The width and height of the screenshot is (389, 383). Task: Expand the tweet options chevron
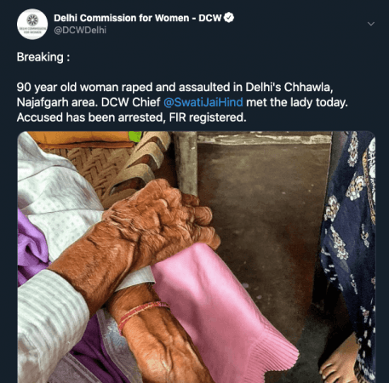click(x=371, y=24)
